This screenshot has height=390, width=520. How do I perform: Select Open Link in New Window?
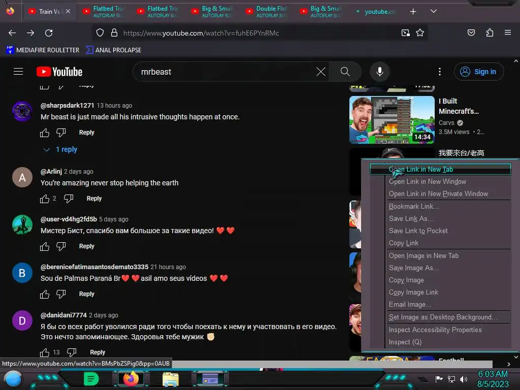(x=440, y=181)
